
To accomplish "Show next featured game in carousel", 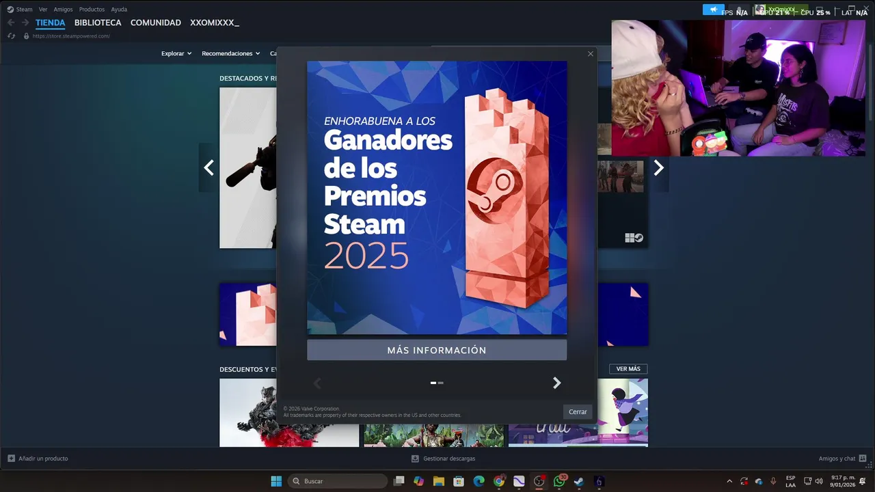I will click(x=658, y=167).
